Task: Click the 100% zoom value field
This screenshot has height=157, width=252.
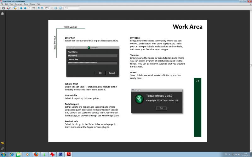Action: 47,8
